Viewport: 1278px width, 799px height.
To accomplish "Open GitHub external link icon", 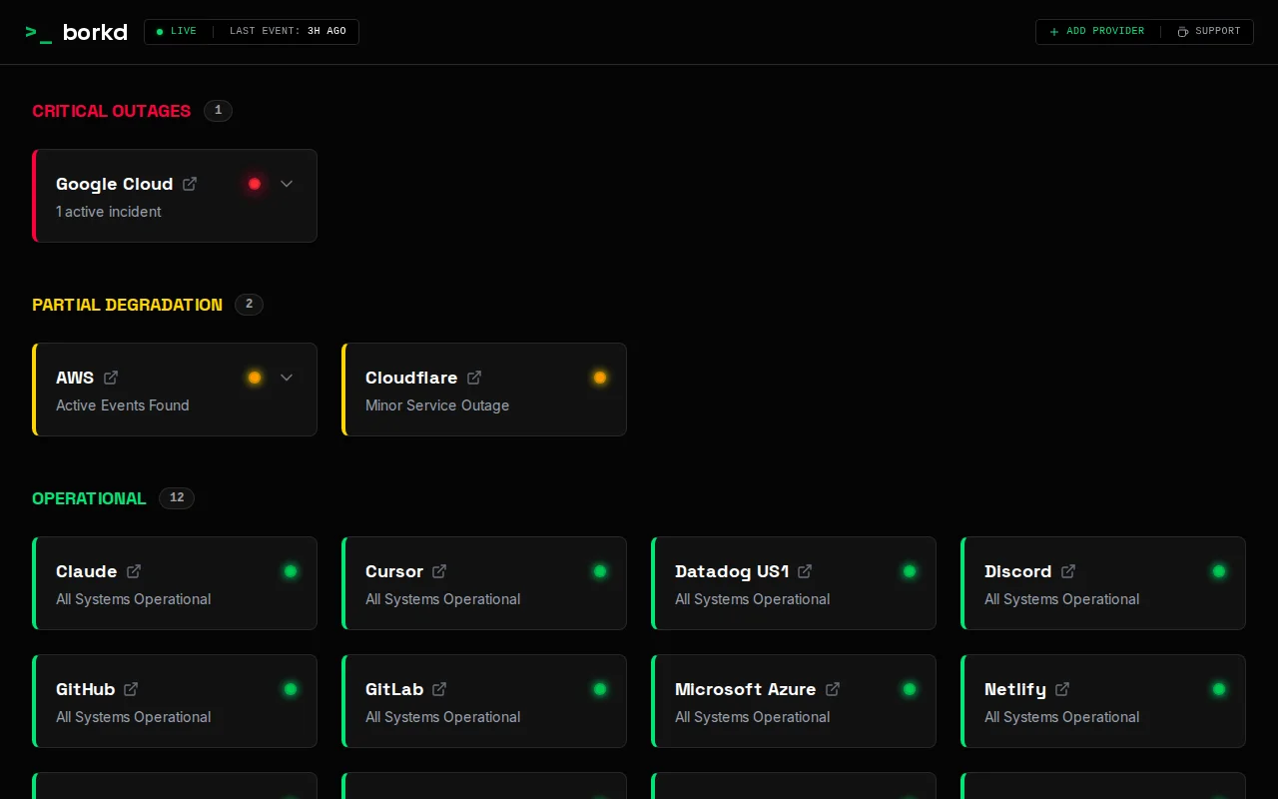I will click(x=131, y=689).
